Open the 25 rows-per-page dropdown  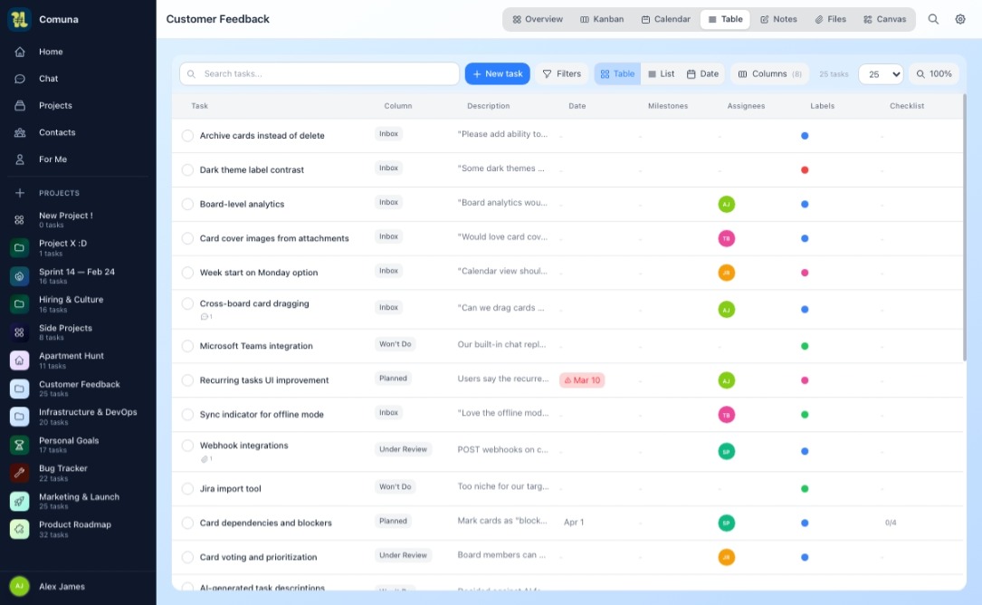coord(881,74)
